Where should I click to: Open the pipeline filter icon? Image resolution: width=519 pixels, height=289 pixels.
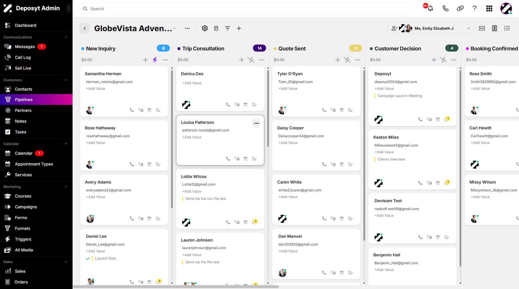point(228,28)
